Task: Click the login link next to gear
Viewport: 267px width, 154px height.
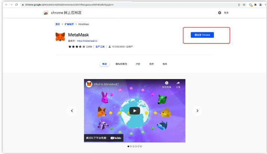Action: 226,13
